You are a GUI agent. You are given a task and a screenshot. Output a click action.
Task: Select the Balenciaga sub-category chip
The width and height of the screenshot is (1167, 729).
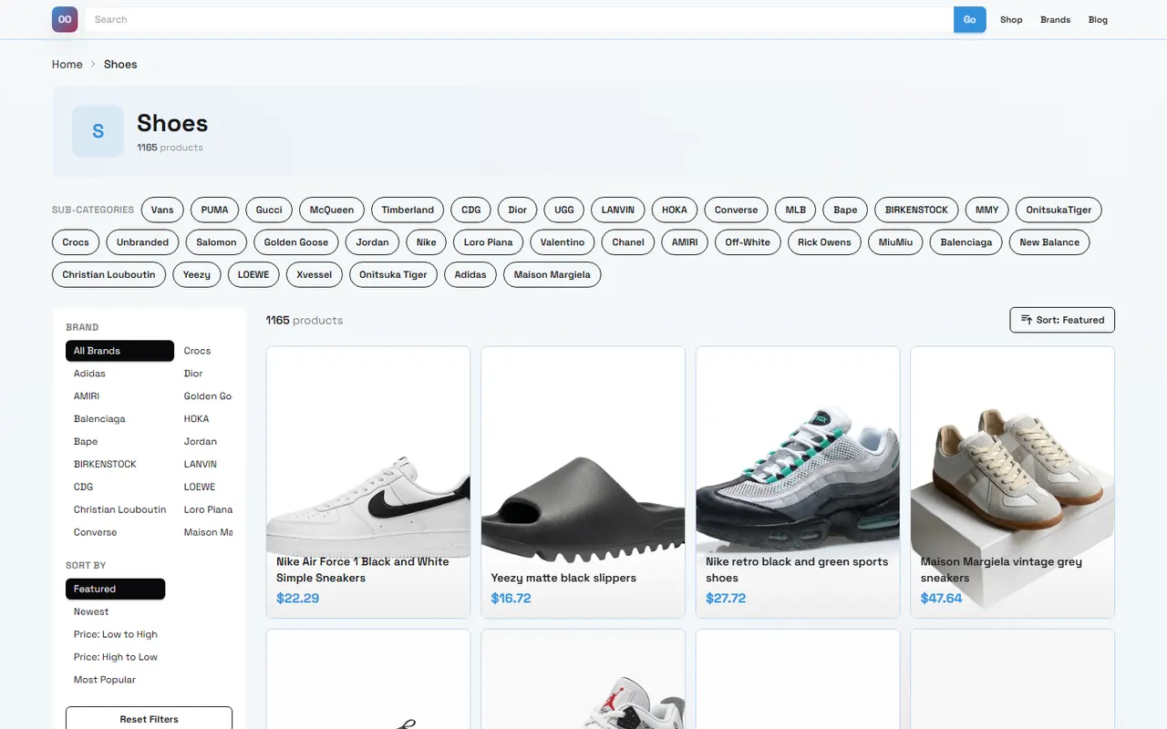point(966,242)
